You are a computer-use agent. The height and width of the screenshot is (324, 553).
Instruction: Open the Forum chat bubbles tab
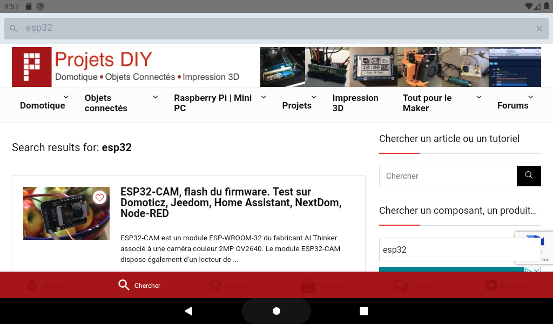click(412, 285)
